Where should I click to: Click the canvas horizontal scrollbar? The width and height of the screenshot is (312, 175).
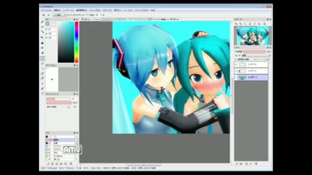(144, 165)
